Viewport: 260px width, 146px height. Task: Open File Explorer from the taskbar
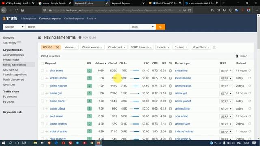[35, 143]
